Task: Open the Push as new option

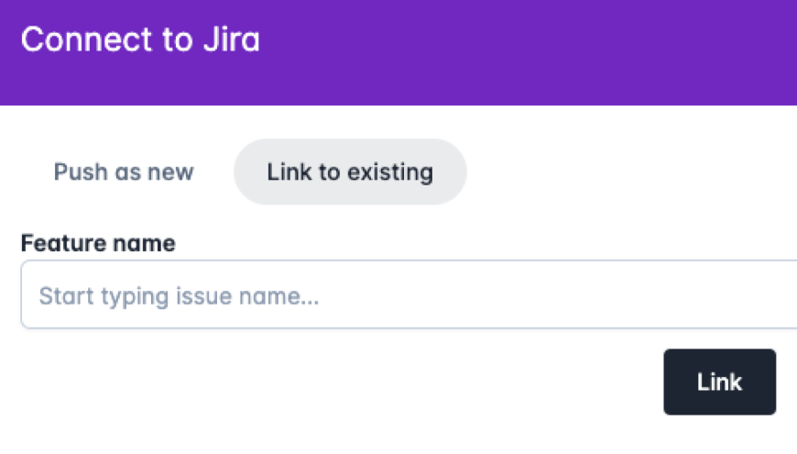Action: pyautogui.click(x=124, y=172)
